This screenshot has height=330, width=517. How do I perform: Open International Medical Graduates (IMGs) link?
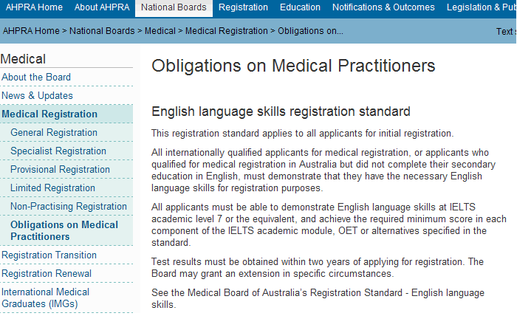(x=46, y=298)
